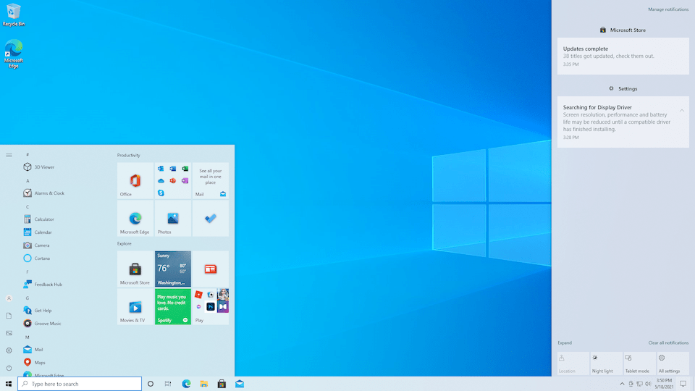Click the taskbar search box

(80, 384)
